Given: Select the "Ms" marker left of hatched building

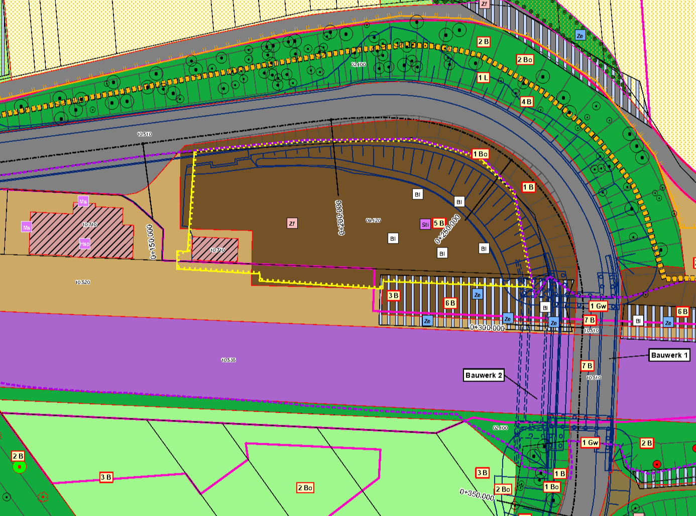Looking at the screenshot, I should tap(27, 227).
